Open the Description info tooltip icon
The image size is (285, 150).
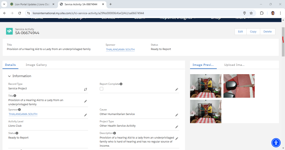coord(114,133)
